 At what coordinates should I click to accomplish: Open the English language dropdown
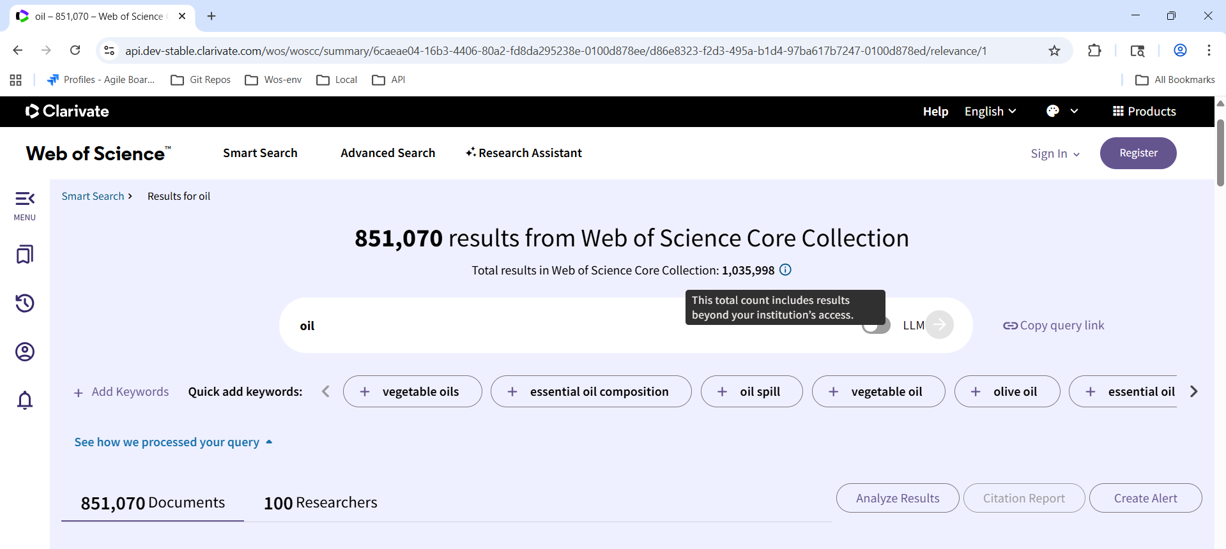tap(990, 112)
